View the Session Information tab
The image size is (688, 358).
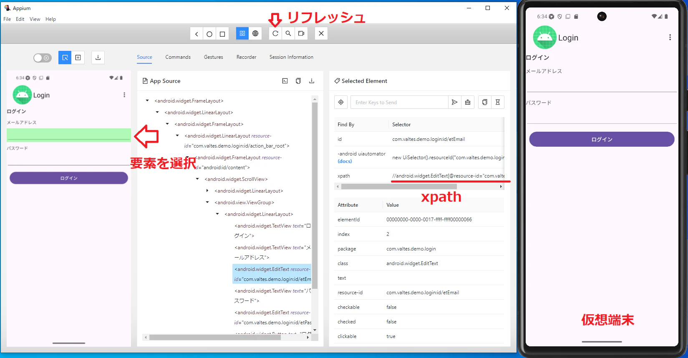point(291,57)
